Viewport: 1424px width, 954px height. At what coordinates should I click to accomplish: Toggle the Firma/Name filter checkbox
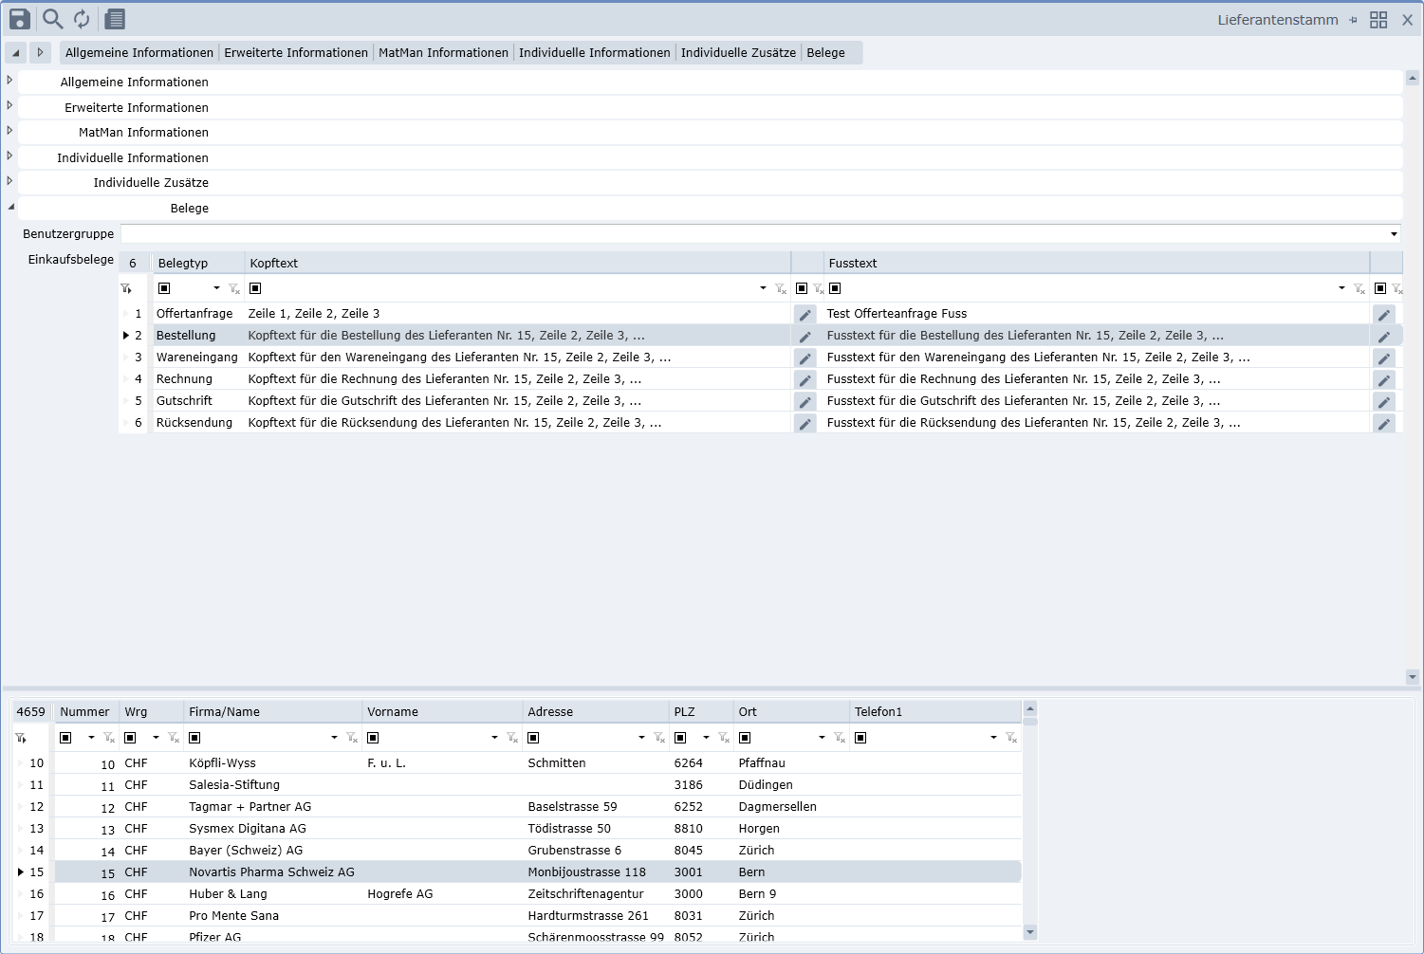[194, 738]
